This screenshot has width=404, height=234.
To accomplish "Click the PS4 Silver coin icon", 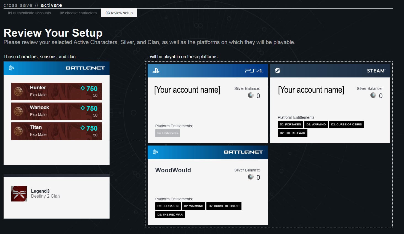I will [251, 95].
